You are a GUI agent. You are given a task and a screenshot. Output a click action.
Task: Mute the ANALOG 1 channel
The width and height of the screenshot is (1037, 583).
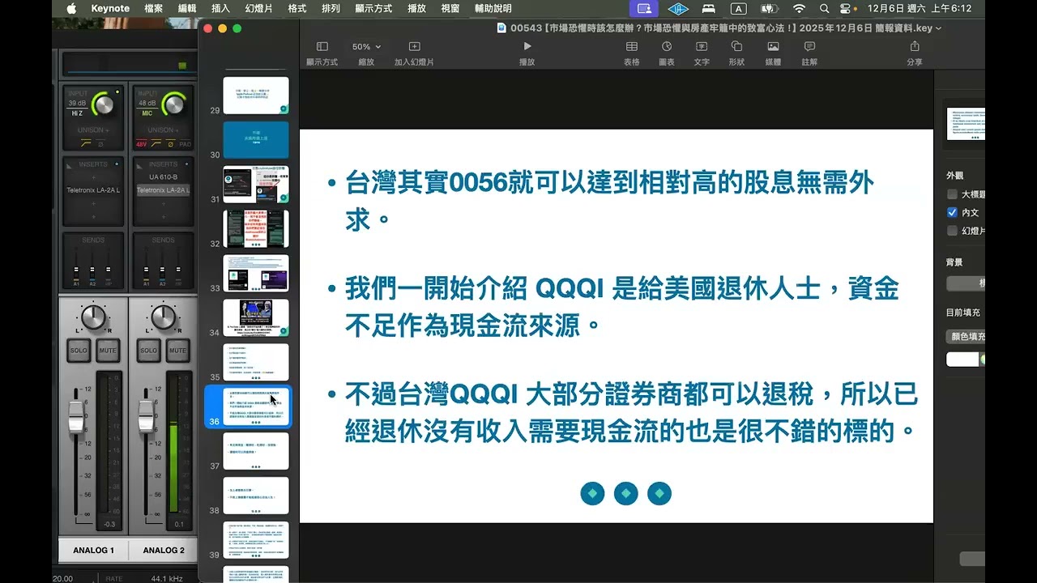[108, 351]
